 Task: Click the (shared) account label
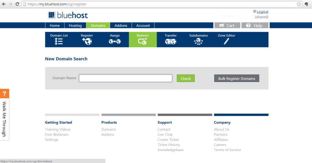pyautogui.click(x=262, y=17)
